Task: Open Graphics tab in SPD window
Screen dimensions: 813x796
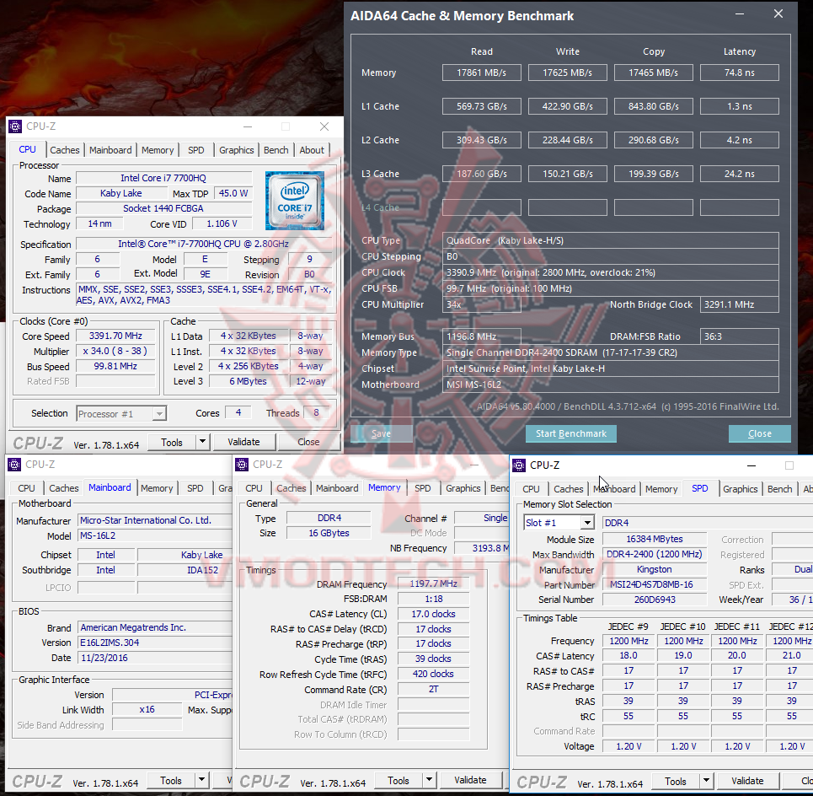Action: click(x=740, y=489)
